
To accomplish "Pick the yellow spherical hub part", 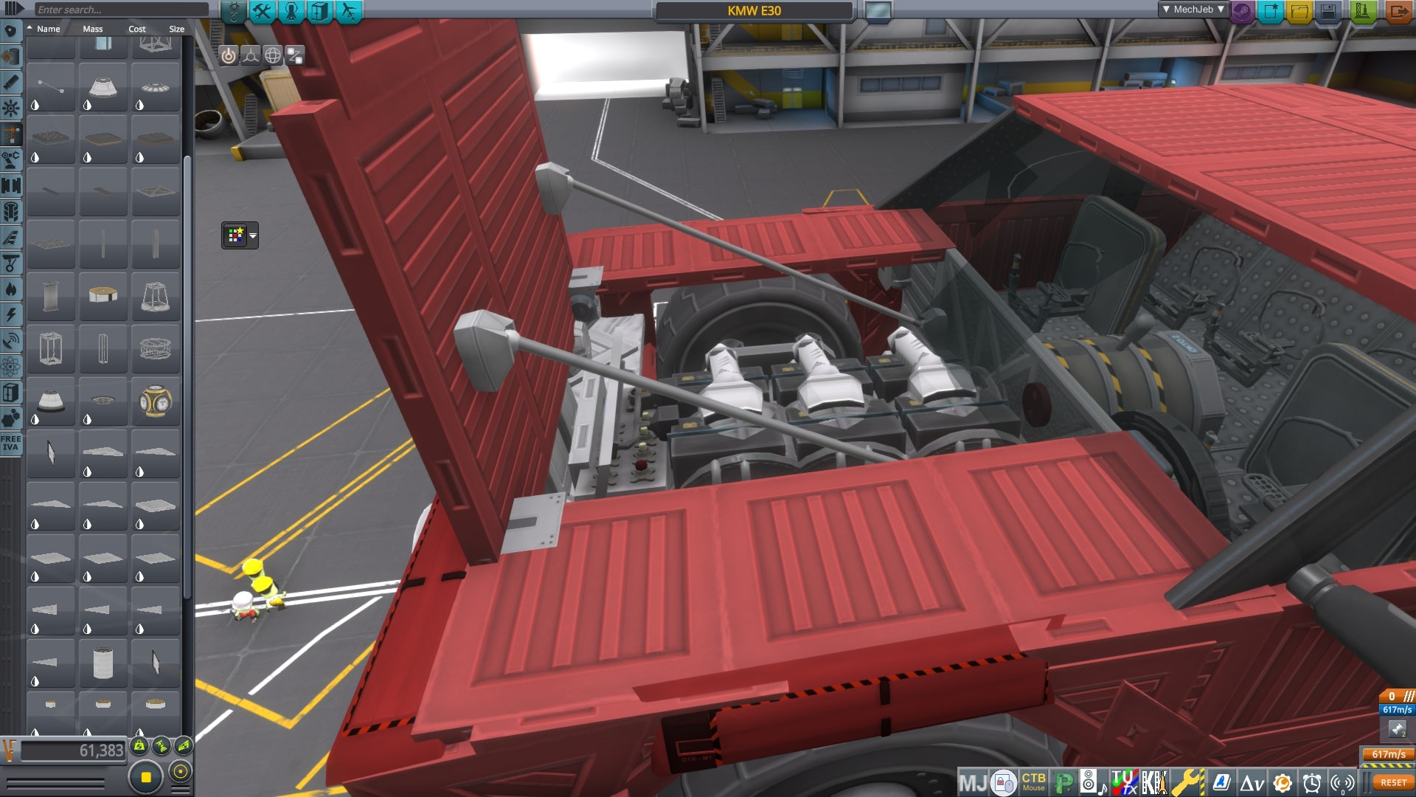I will (x=156, y=401).
